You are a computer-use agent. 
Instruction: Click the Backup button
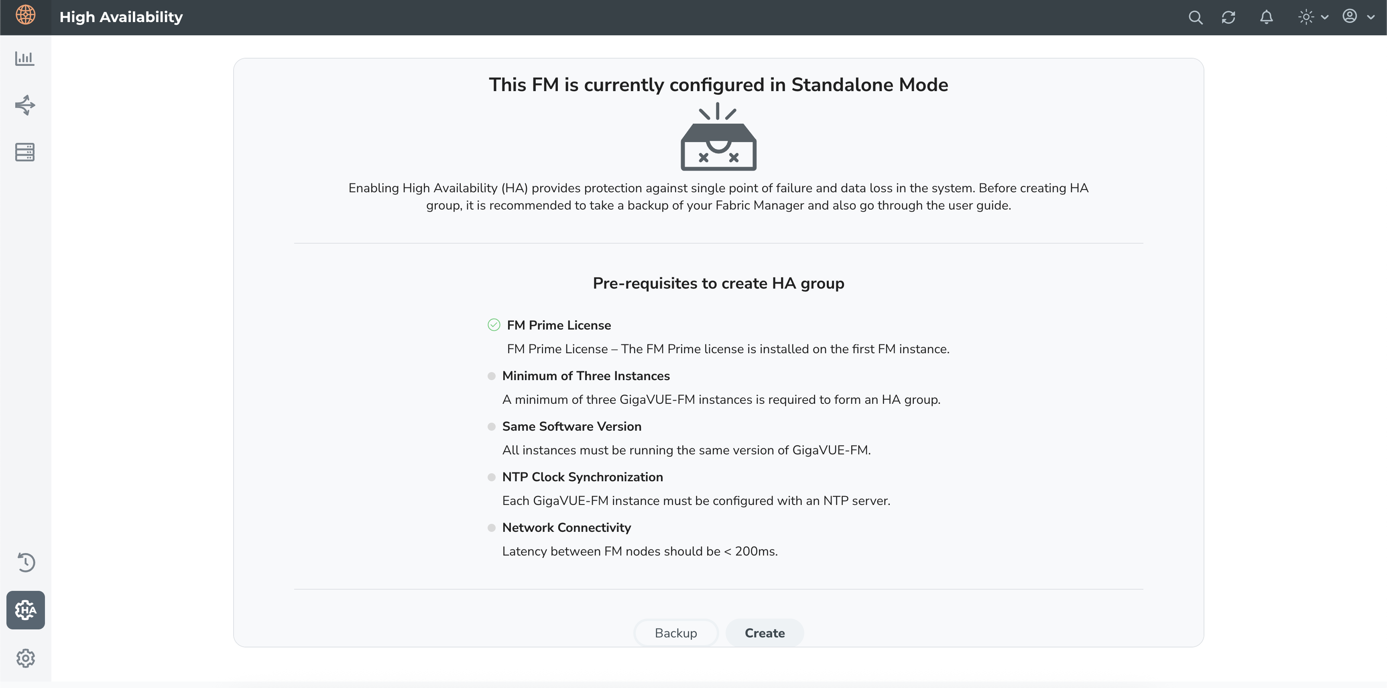coord(676,633)
